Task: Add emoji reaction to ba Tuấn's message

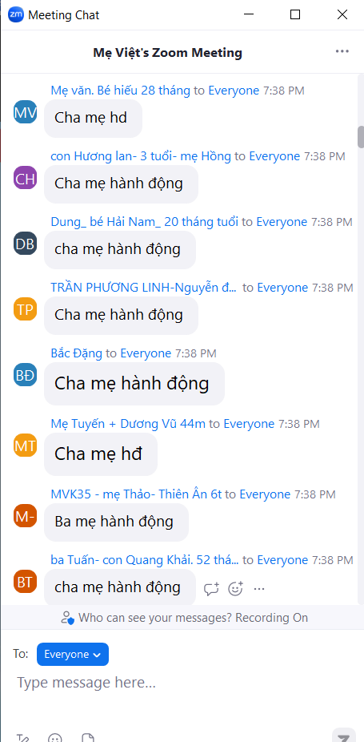Action: [x=235, y=589]
